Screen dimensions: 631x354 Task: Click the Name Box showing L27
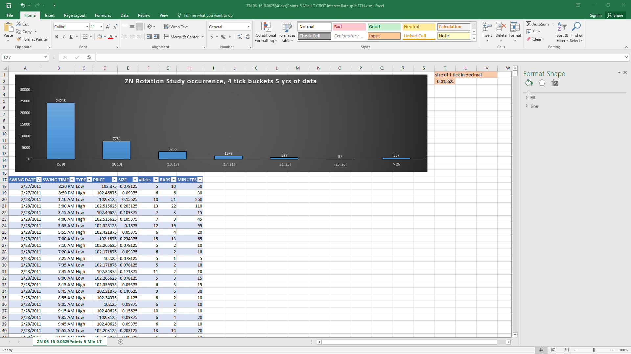click(x=22, y=57)
